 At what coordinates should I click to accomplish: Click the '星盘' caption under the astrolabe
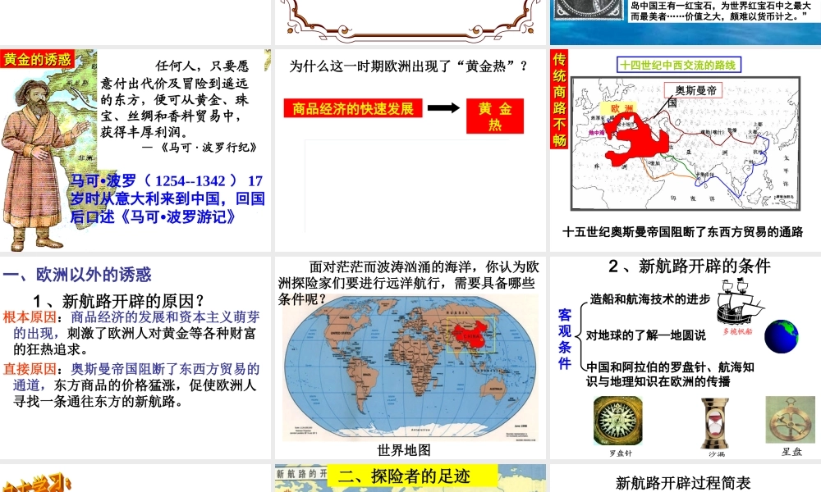pyautogui.click(x=791, y=451)
